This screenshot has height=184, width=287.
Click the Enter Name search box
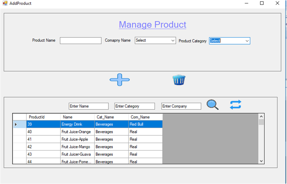[89, 106]
